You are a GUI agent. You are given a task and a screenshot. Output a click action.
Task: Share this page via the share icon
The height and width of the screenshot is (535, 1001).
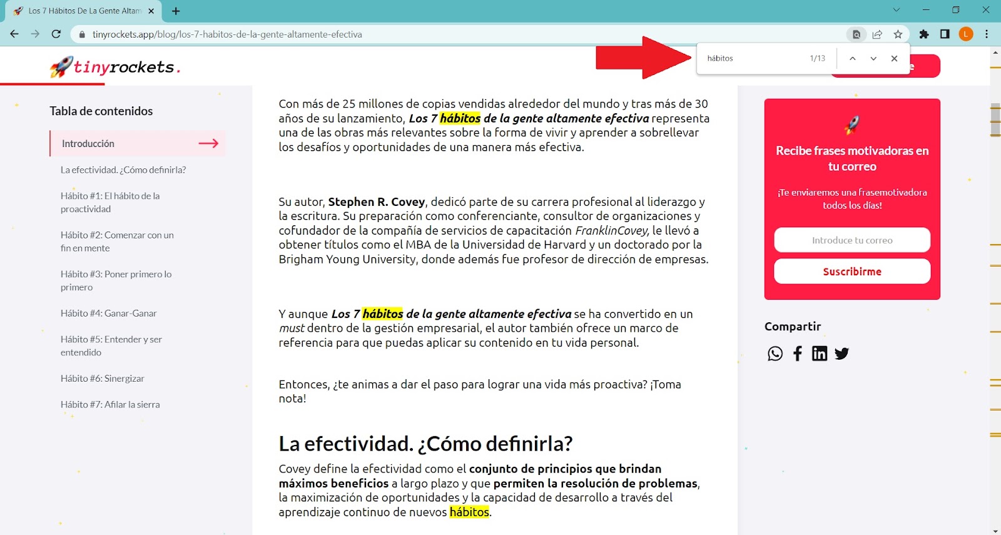[877, 34]
